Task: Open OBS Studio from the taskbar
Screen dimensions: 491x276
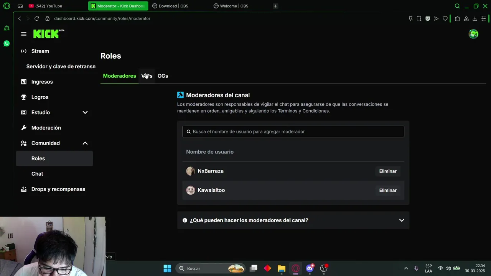Action: (x=324, y=268)
